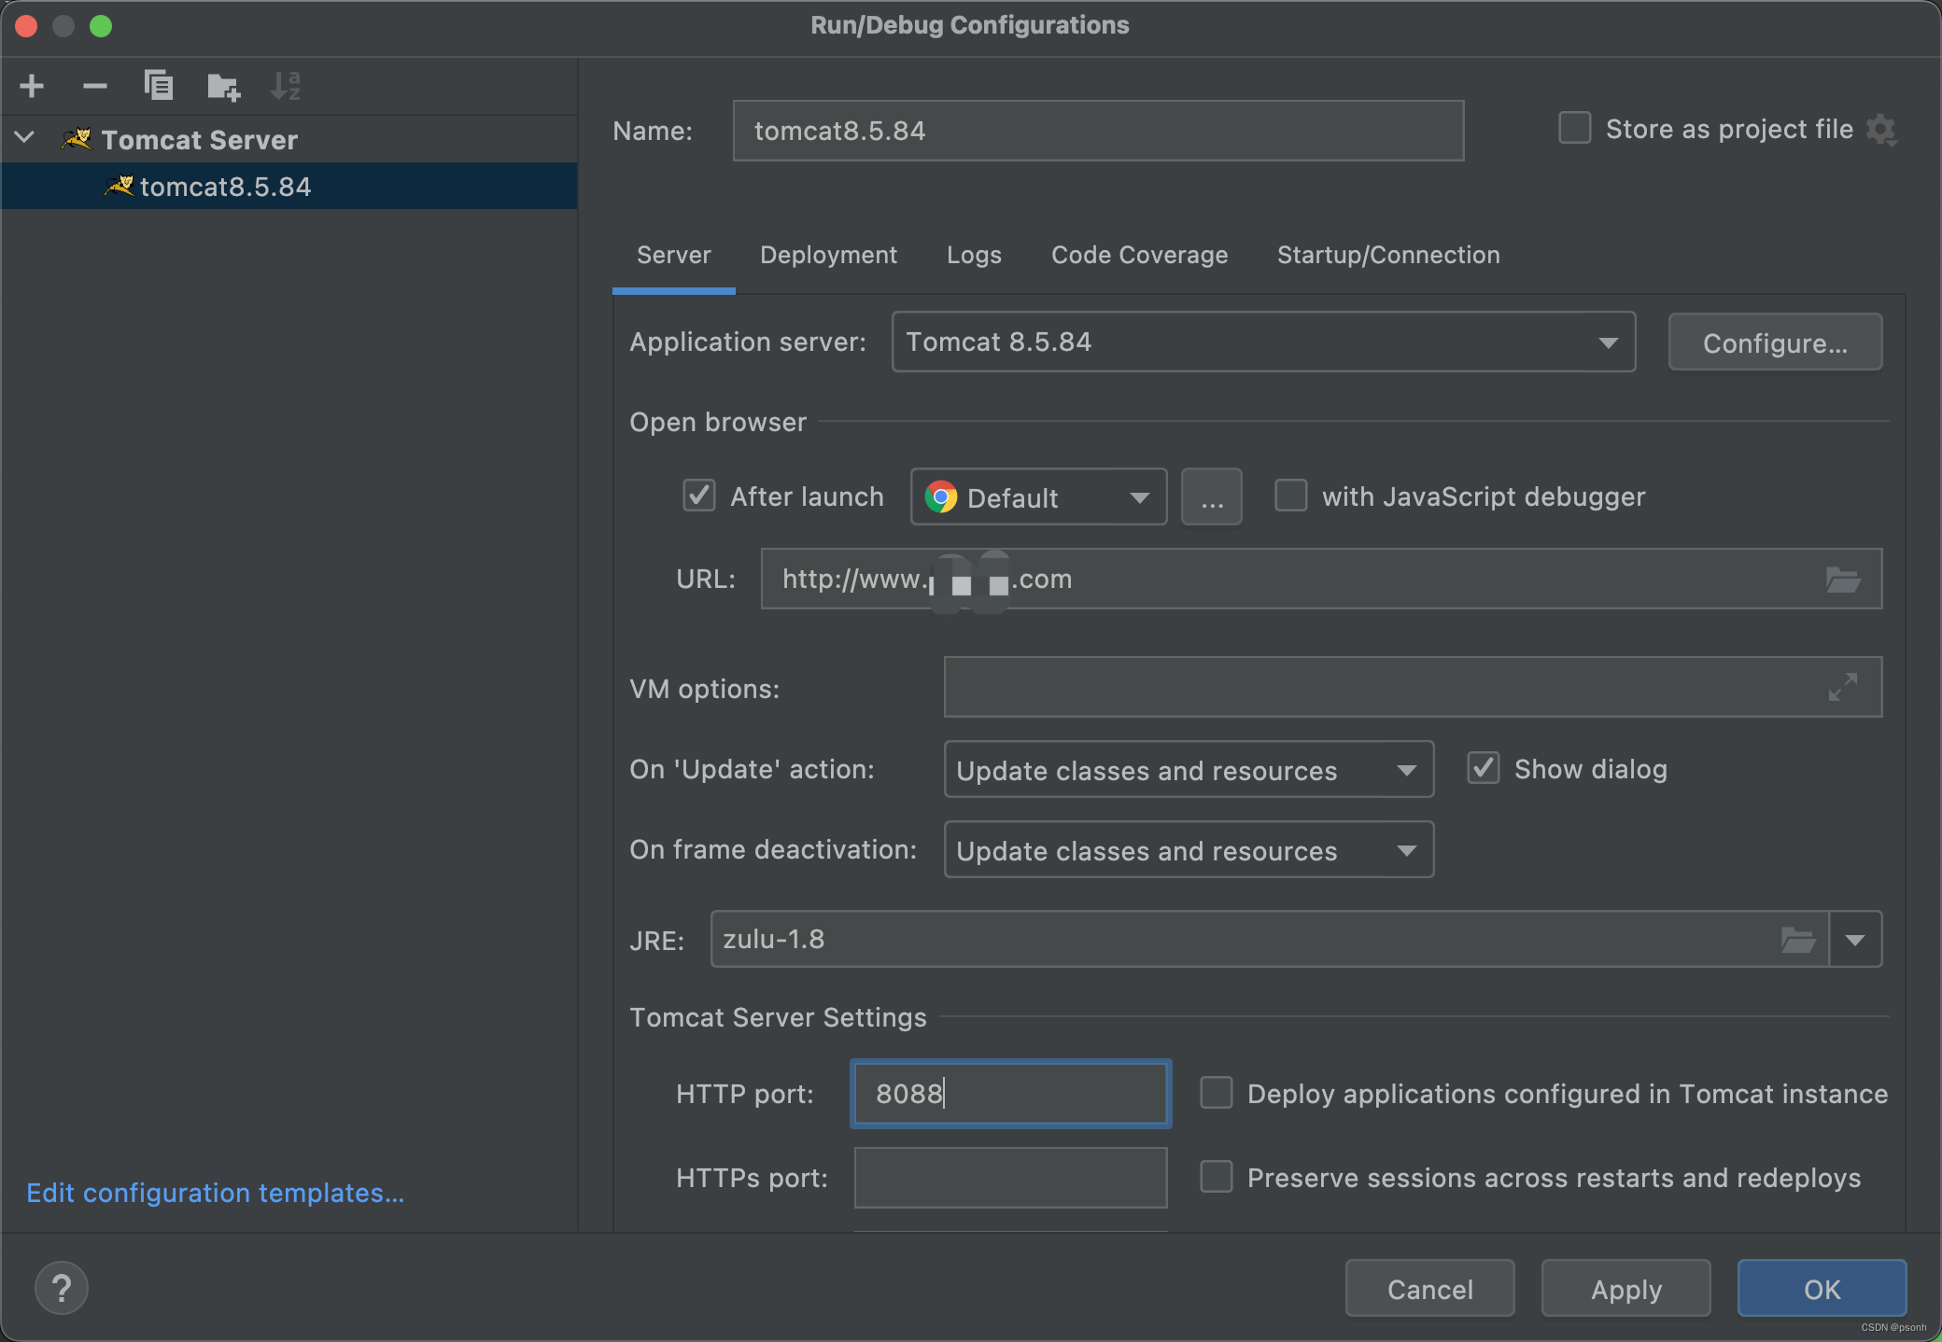The image size is (1942, 1342).
Task: Open the Code Coverage tab
Action: (1139, 255)
